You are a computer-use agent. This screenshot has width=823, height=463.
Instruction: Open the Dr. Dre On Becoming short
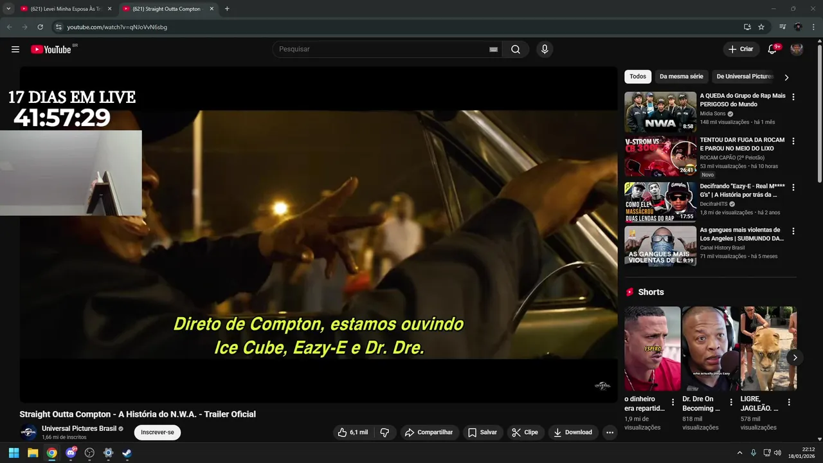710,349
